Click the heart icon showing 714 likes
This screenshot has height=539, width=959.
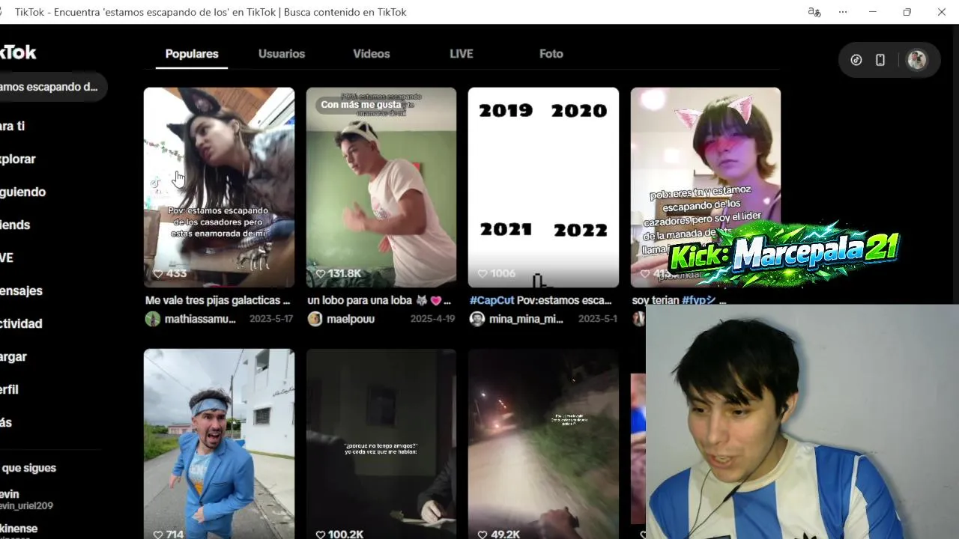158,535
